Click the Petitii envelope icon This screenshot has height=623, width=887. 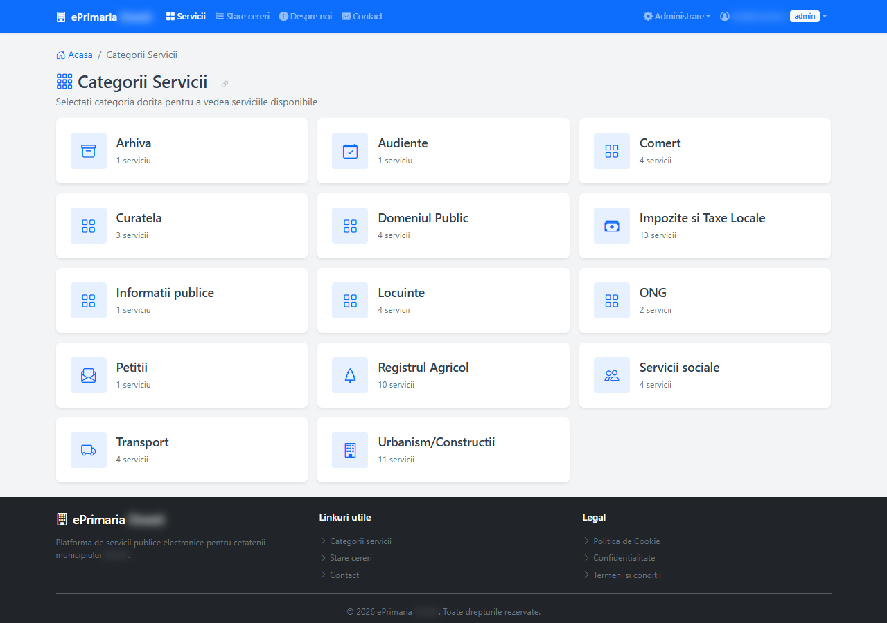(89, 375)
